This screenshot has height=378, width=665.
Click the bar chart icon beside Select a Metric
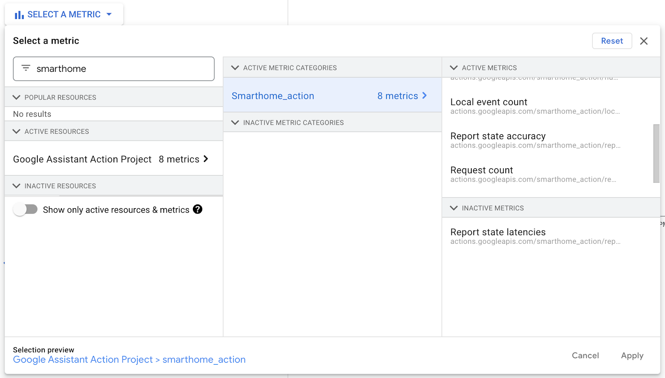(19, 15)
